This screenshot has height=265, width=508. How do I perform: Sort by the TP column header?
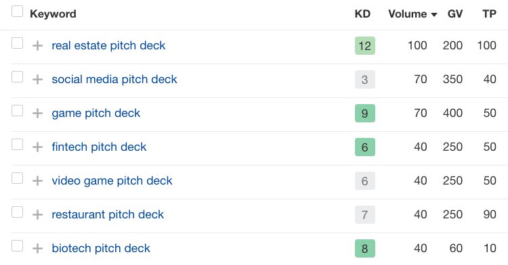click(489, 14)
